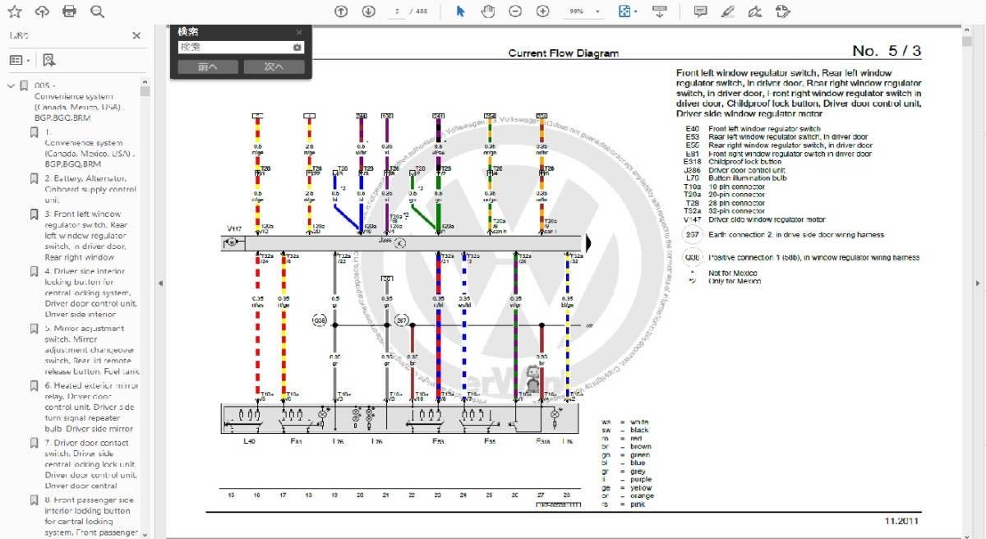
Task: Go to next page arrow
Action: point(369,12)
